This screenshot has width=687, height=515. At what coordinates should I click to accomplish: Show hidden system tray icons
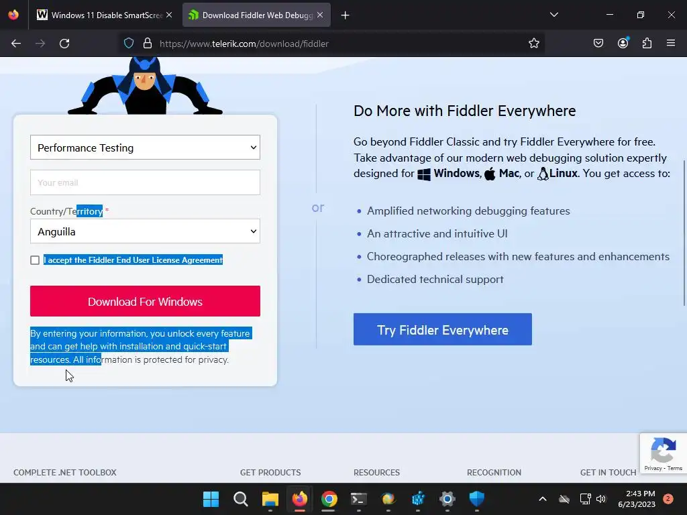[x=542, y=499]
